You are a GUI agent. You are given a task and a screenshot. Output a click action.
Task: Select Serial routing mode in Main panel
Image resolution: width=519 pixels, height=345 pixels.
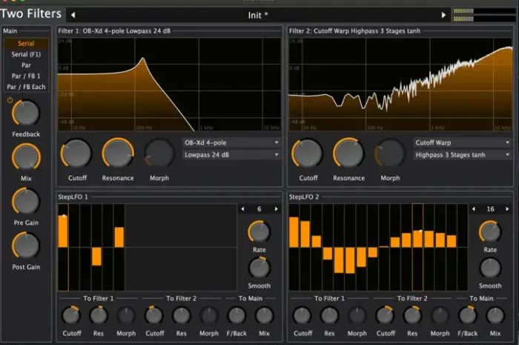[x=26, y=44]
